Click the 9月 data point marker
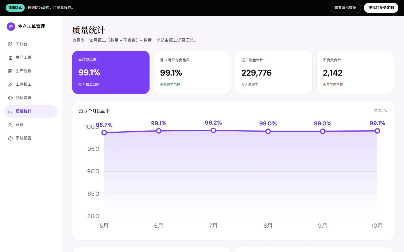 click(323, 131)
